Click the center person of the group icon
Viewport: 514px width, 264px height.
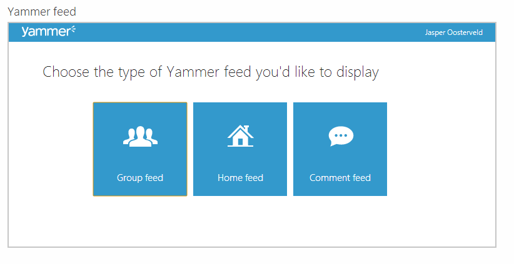[140, 136]
